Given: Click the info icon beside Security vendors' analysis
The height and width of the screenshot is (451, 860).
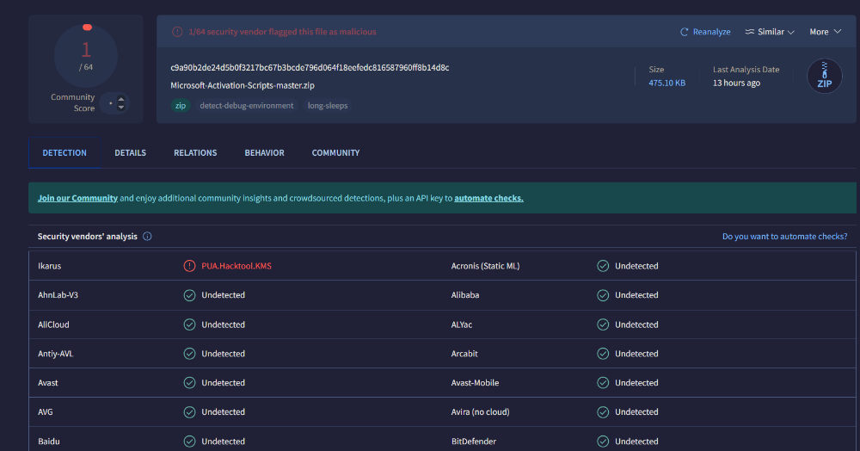Looking at the screenshot, I should pyautogui.click(x=147, y=237).
